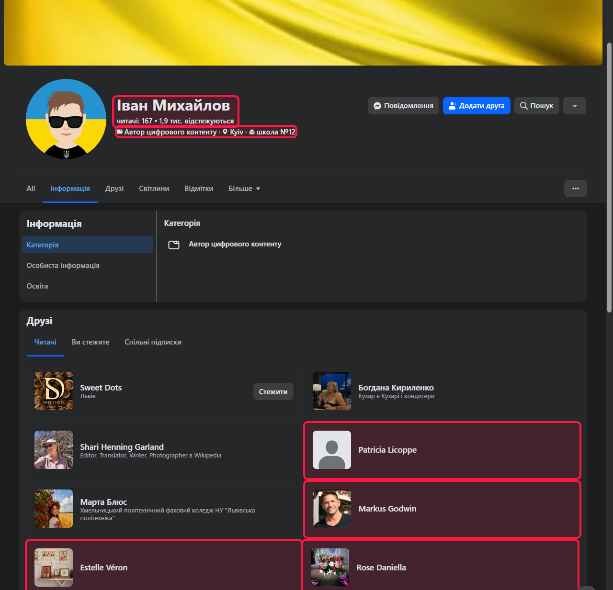Click the Богдана Кириленко name link
613x590 pixels.
click(x=396, y=388)
